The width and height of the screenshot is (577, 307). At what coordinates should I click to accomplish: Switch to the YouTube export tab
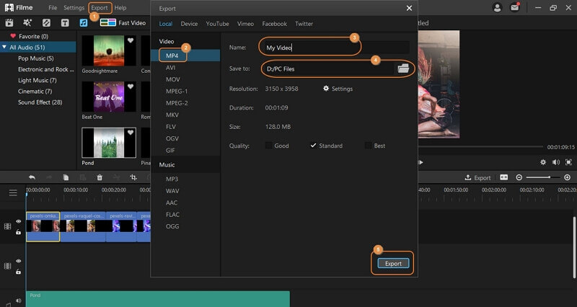(218, 24)
